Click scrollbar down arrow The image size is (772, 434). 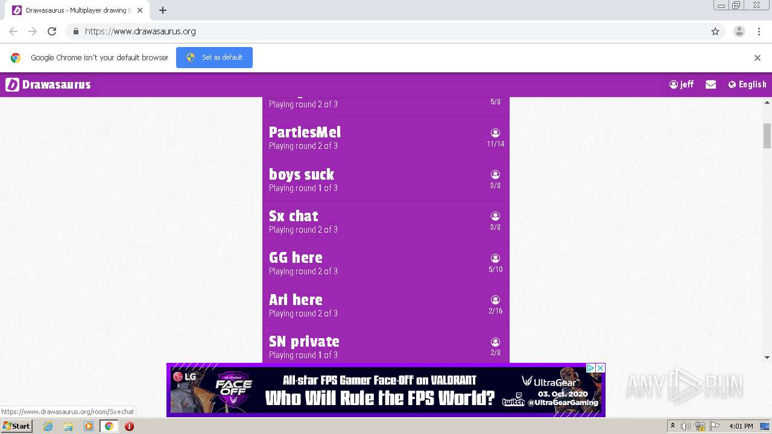tap(767, 357)
